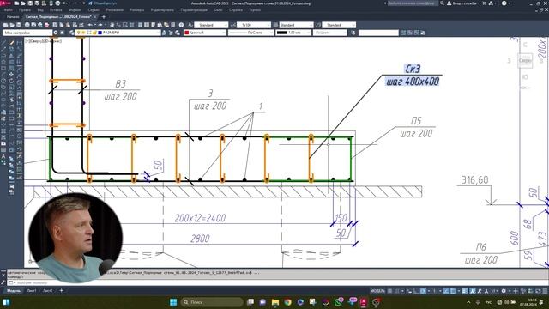Toggle РАЗМЕРЫ layer on/off lightbulb
The height and width of the screenshot is (309, 549).
click(79, 33)
